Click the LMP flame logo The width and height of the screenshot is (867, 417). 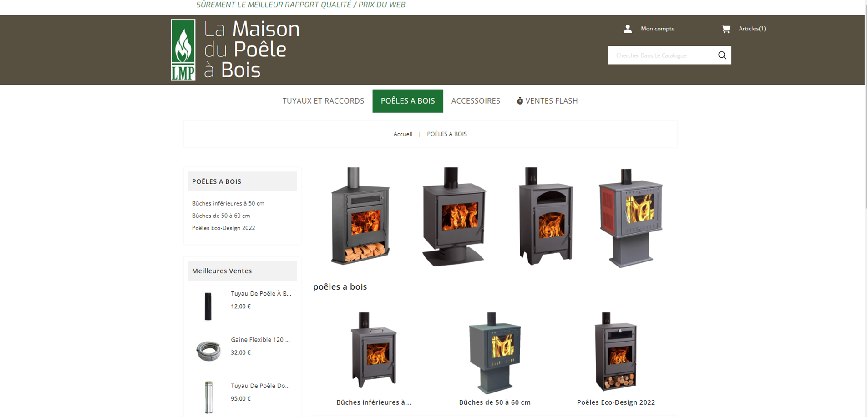(183, 50)
